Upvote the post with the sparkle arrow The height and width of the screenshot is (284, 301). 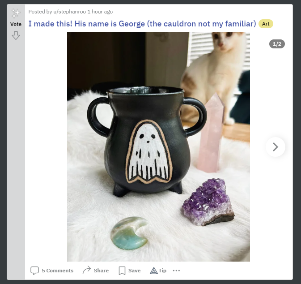click(16, 13)
